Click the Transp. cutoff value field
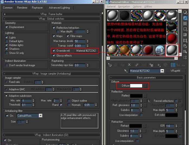The image size is (189, 145). [80, 46]
